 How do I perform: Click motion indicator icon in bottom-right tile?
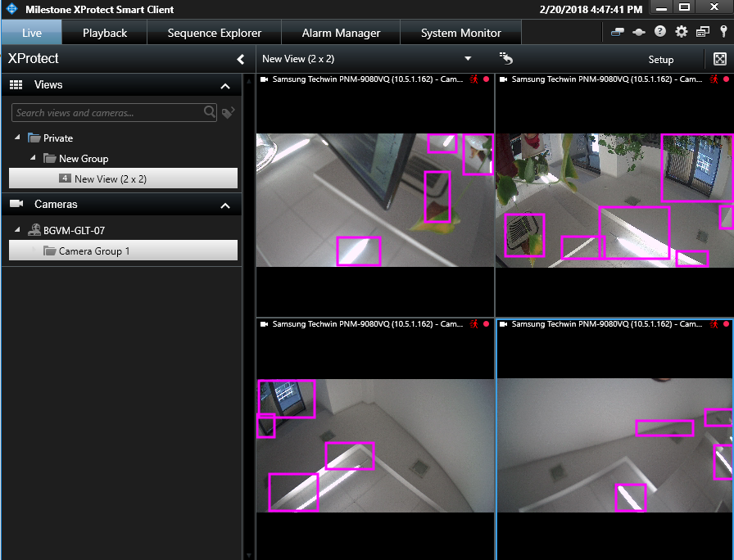click(714, 323)
